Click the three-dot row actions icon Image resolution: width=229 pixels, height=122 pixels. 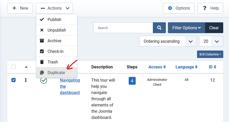[26, 80]
